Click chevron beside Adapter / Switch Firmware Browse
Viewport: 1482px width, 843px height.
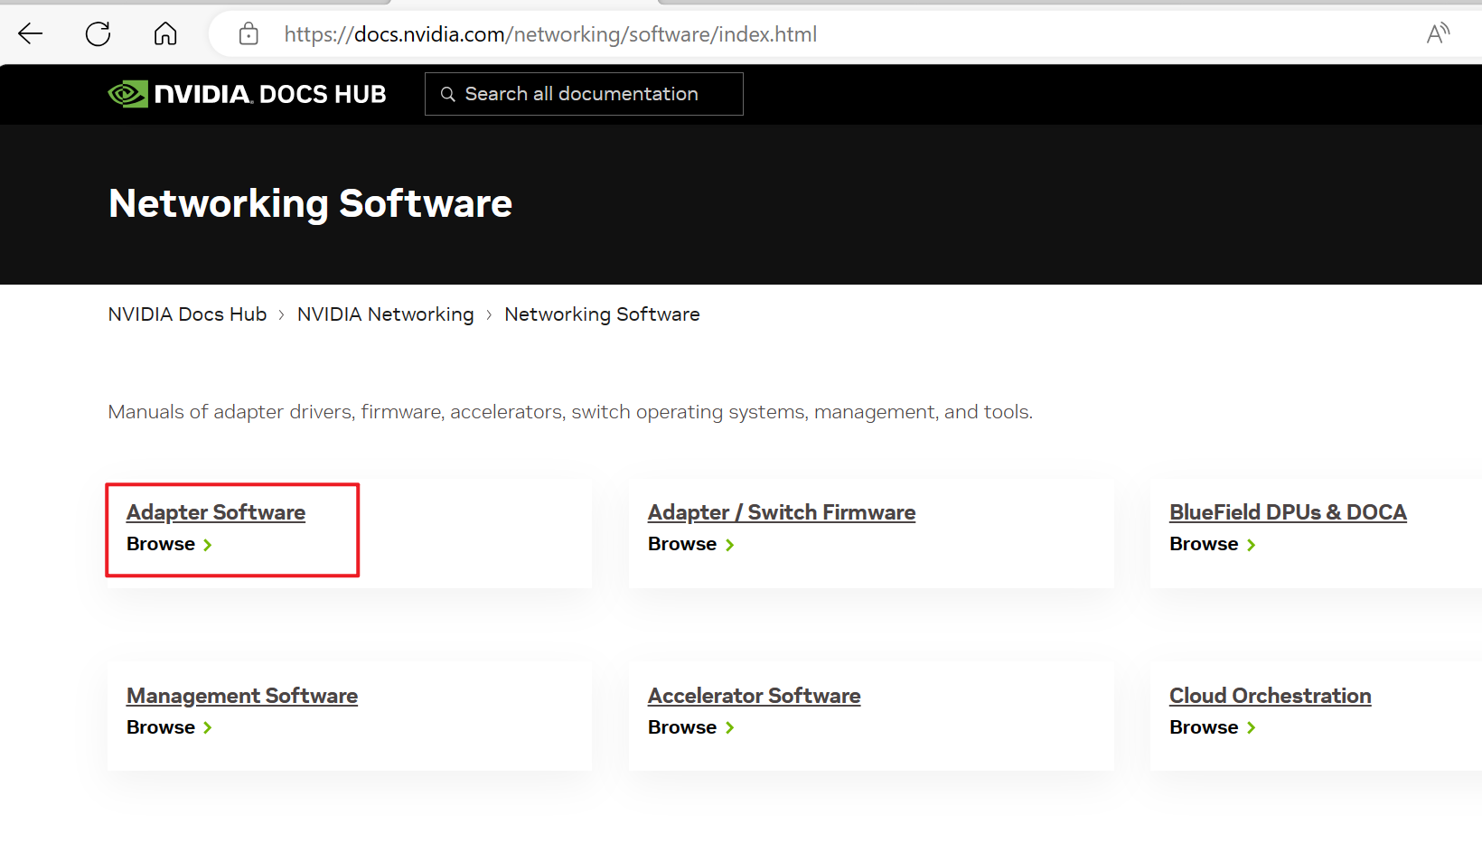[x=729, y=545]
